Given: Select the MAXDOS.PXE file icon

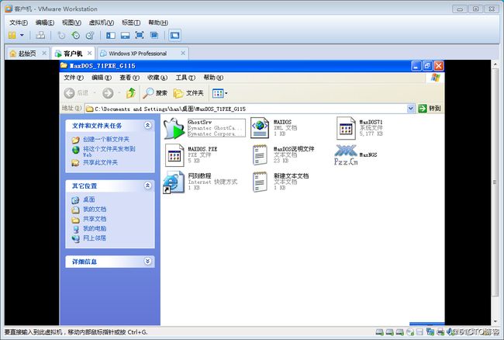Looking at the screenshot, I should [174, 155].
